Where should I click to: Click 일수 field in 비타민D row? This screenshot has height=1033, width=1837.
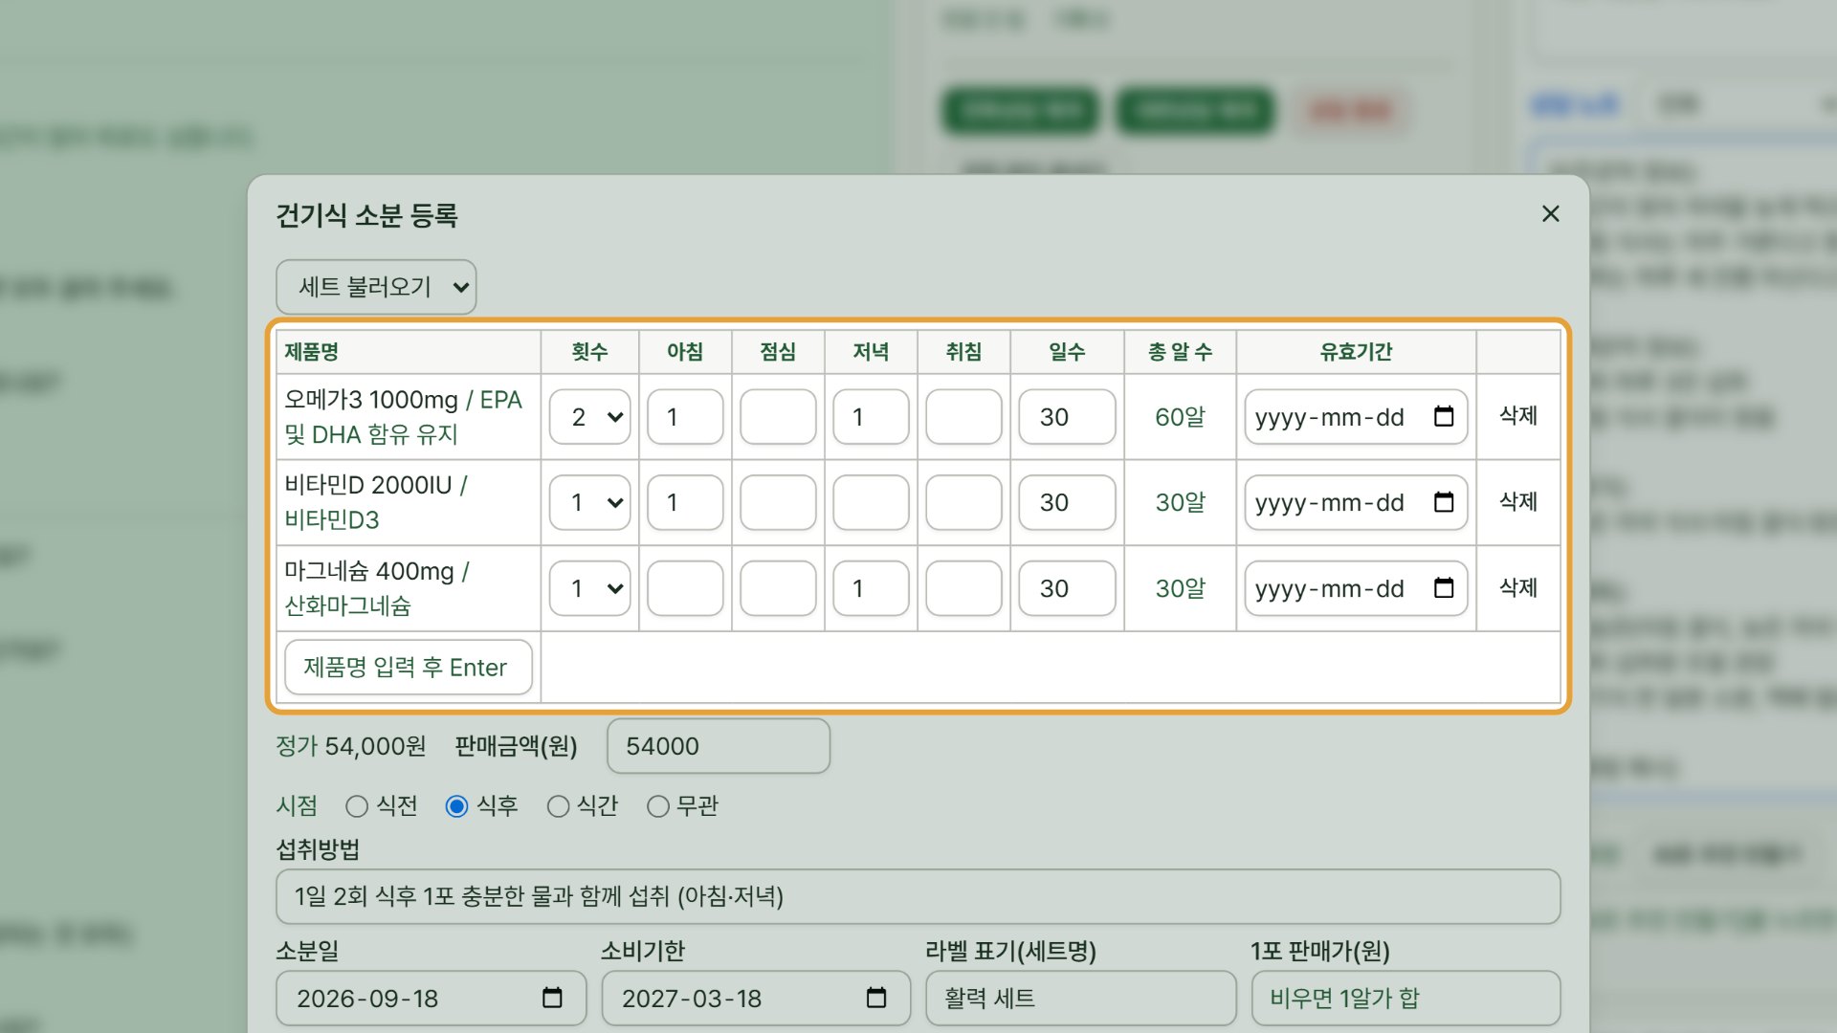click(x=1067, y=502)
